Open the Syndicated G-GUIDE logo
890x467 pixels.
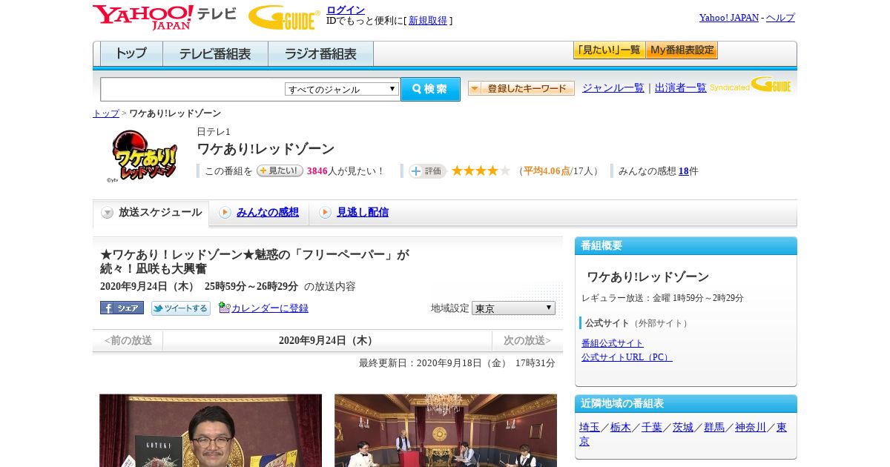click(x=751, y=85)
